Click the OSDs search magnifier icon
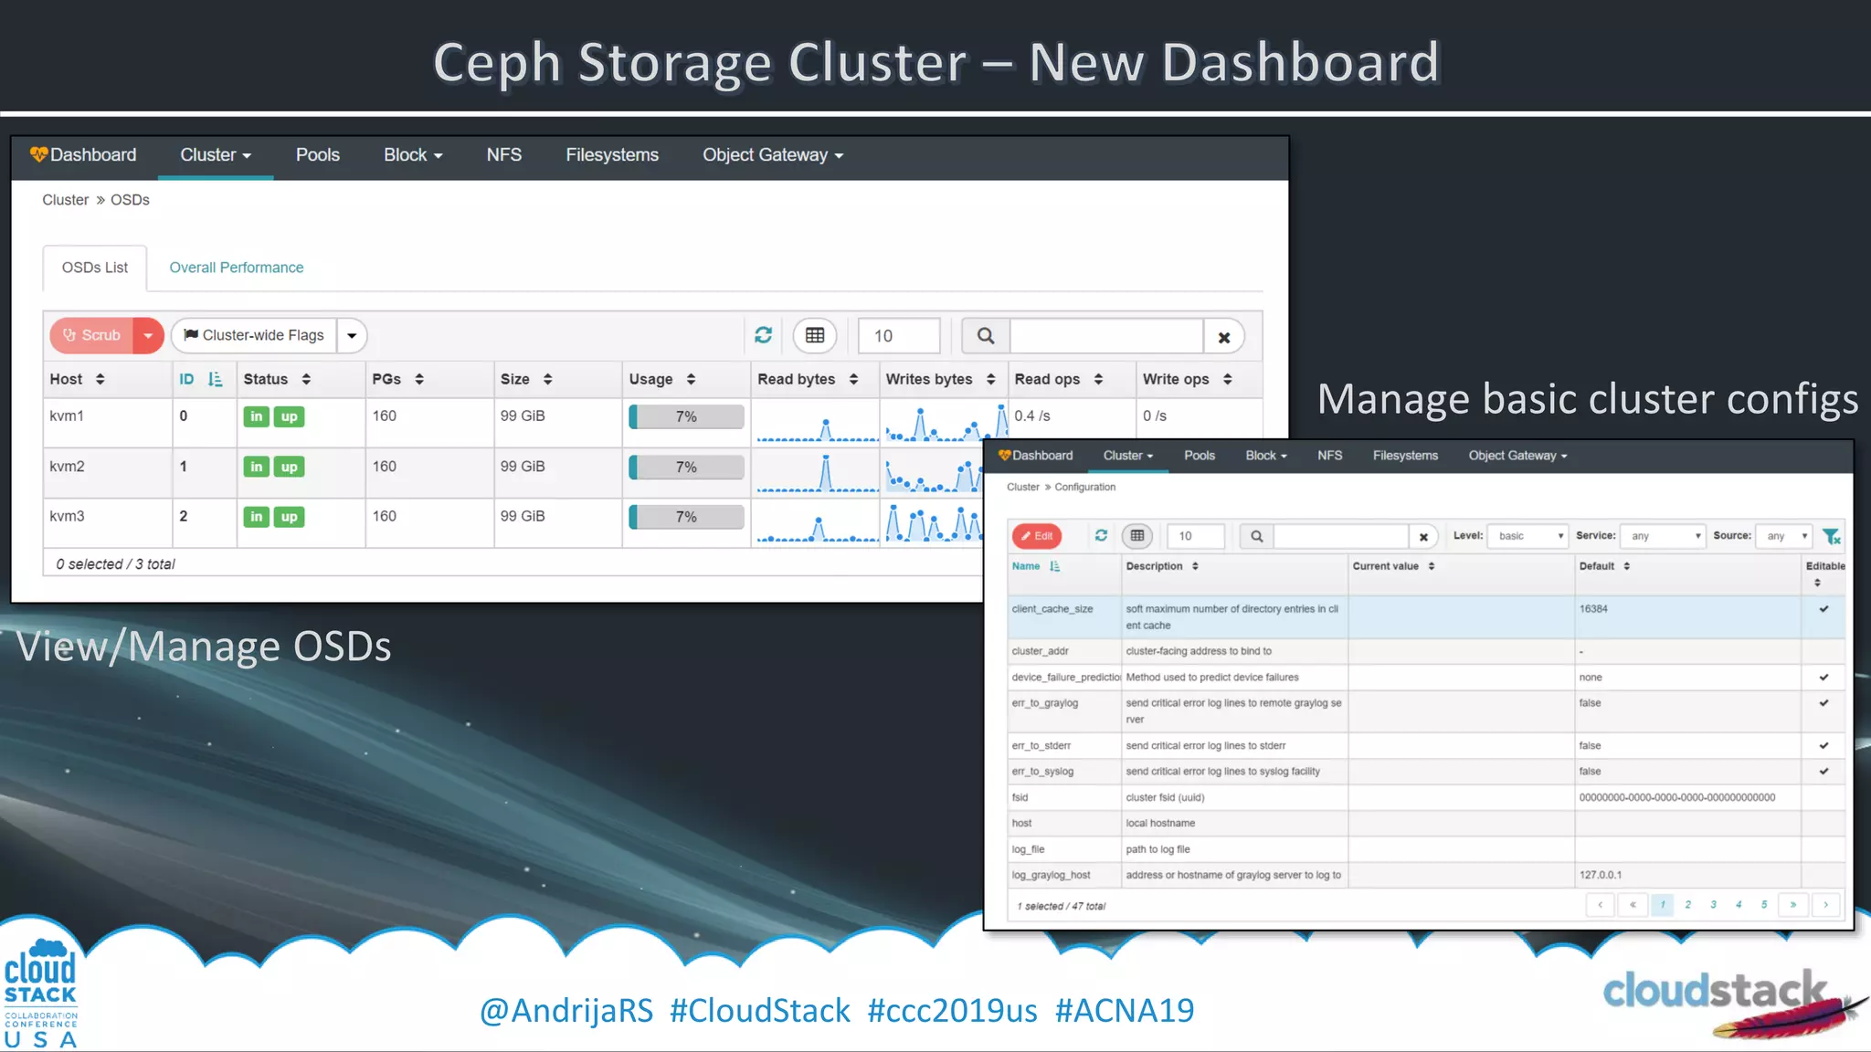Image resolution: width=1871 pixels, height=1052 pixels. [x=986, y=335]
